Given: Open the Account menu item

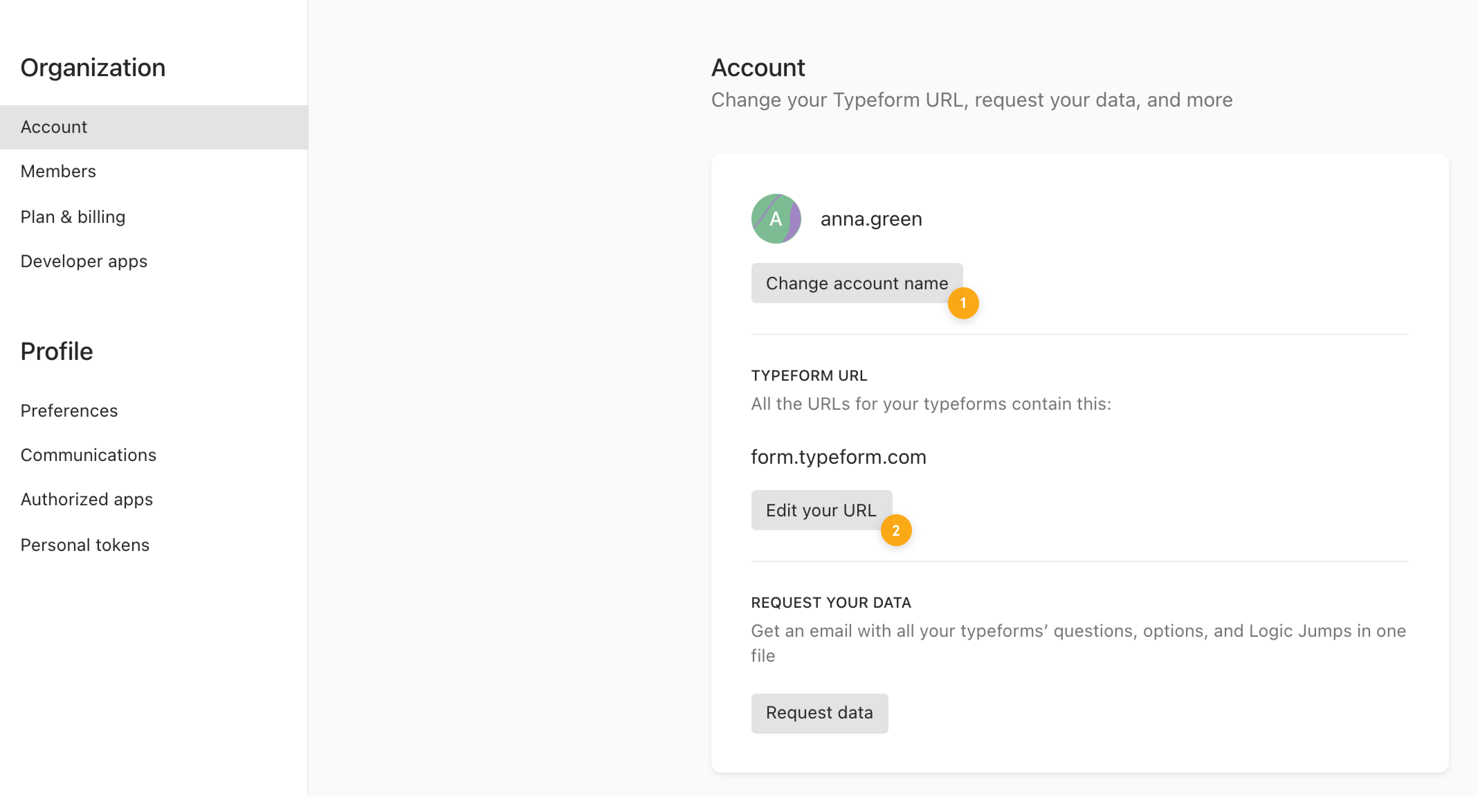Looking at the screenshot, I should click(x=154, y=127).
